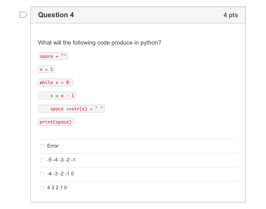The width and height of the screenshot is (266, 209).
Task: Click the 4 3 2 1 0 label text
Action: click(x=57, y=188)
